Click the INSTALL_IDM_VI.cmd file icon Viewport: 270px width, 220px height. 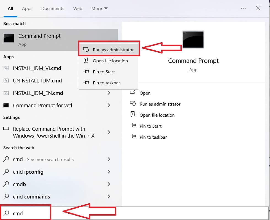point(6,68)
